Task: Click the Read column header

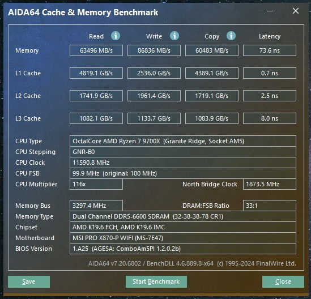Action: pyautogui.click(x=96, y=36)
